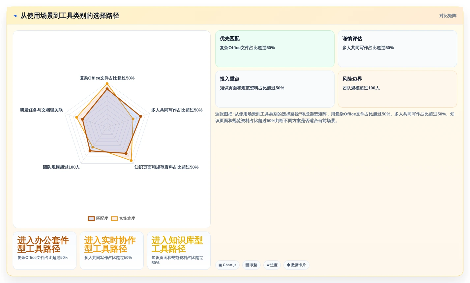Click radar axis label 多人共同写作占比超过50%
470x283 pixels.
click(x=177, y=110)
